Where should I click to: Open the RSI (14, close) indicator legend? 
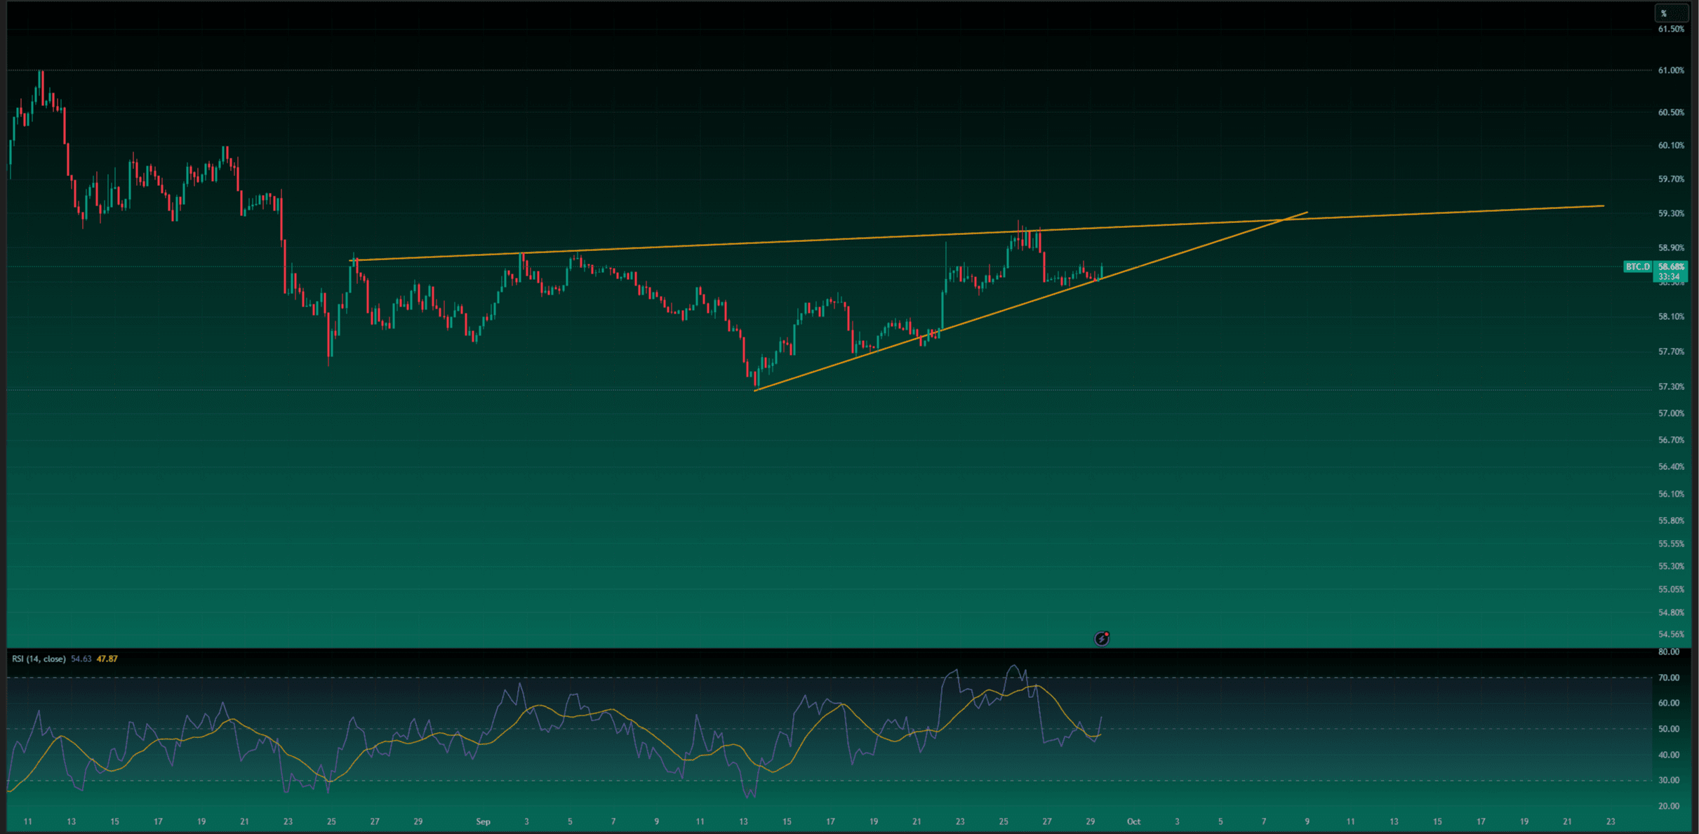pyautogui.click(x=39, y=659)
